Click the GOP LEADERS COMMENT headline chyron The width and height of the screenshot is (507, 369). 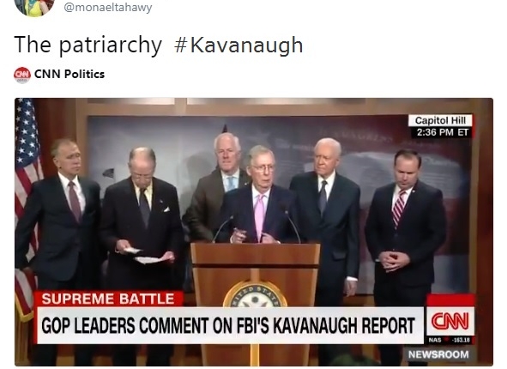click(230, 325)
